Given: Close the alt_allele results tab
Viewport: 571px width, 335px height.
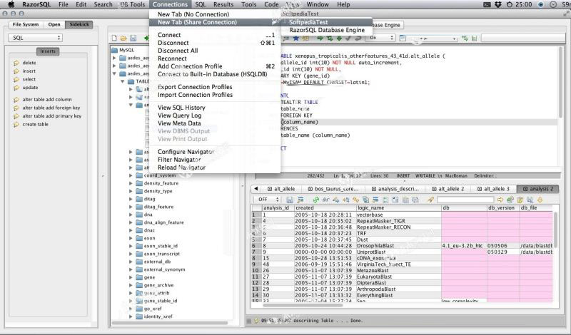Looking at the screenshot, I should 270,189.
